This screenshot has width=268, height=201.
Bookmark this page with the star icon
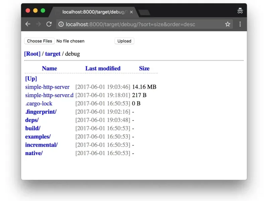[x=228, y=24]
